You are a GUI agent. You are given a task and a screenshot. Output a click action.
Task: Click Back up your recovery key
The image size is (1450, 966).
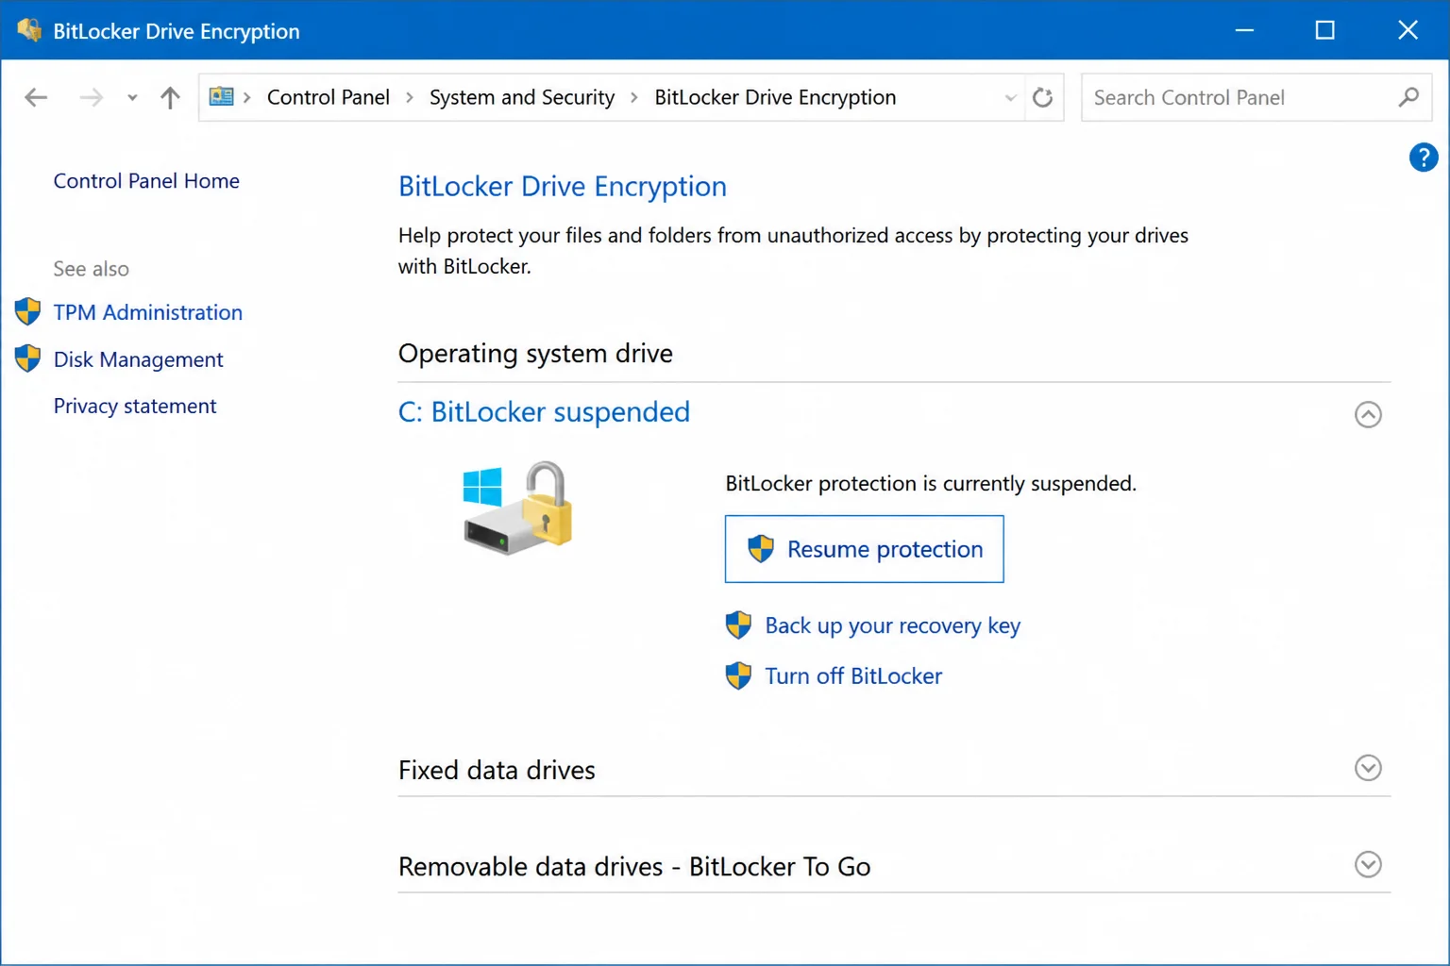(x=893, y=626)
